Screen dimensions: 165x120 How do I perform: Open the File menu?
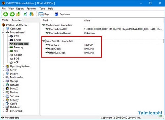(4, 9)
